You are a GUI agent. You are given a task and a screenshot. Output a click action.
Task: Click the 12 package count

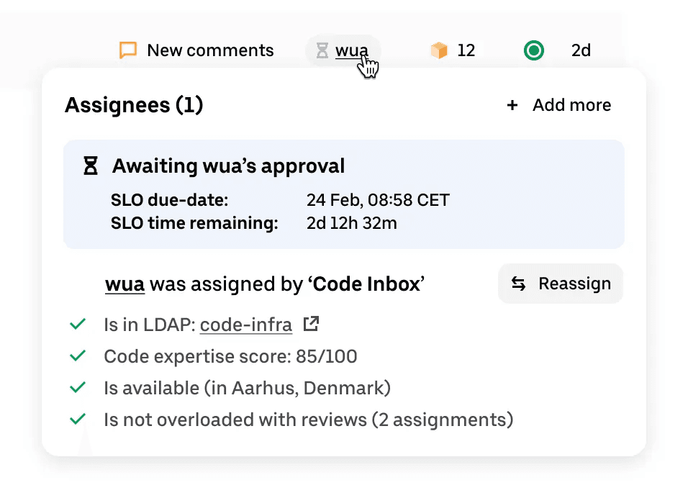pos(466,50)
